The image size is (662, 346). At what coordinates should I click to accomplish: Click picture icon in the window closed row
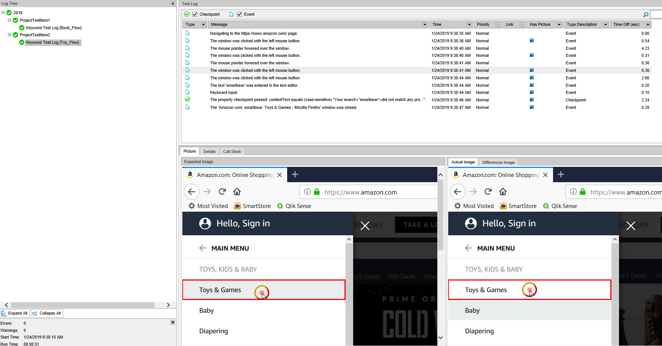[532, 107]
